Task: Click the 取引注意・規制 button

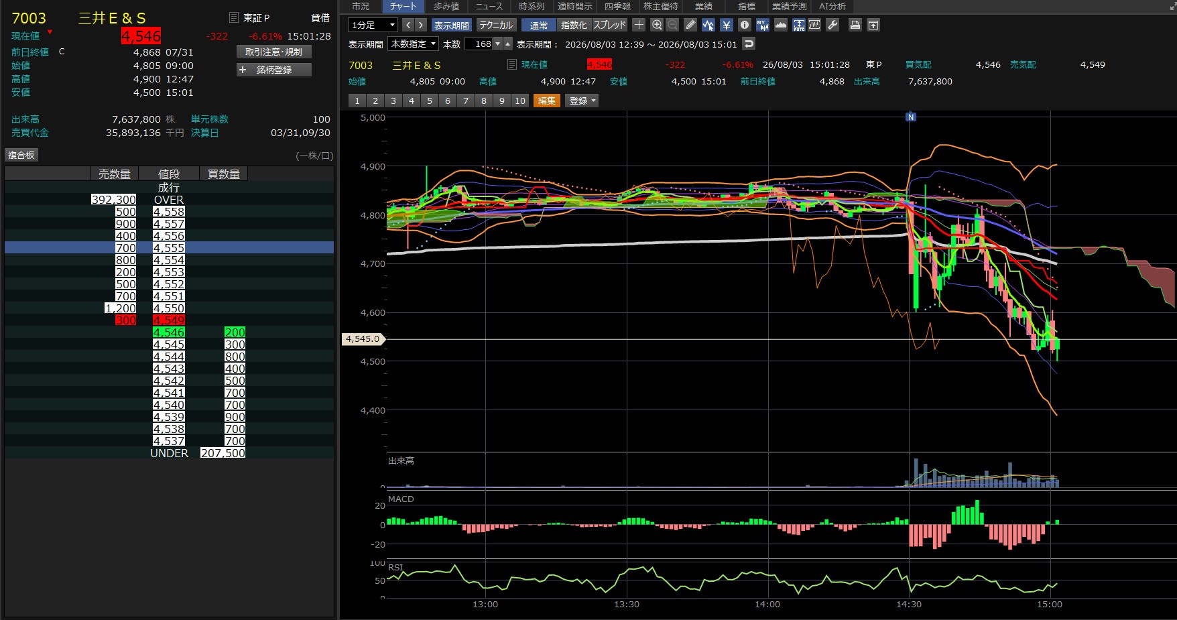Action: tap(273, 52)
